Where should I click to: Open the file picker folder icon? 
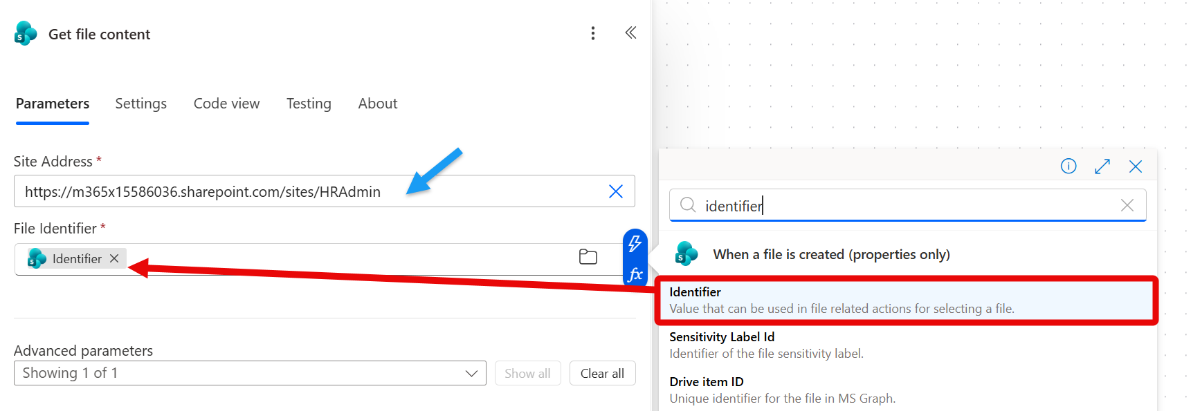tap(588, 257)
